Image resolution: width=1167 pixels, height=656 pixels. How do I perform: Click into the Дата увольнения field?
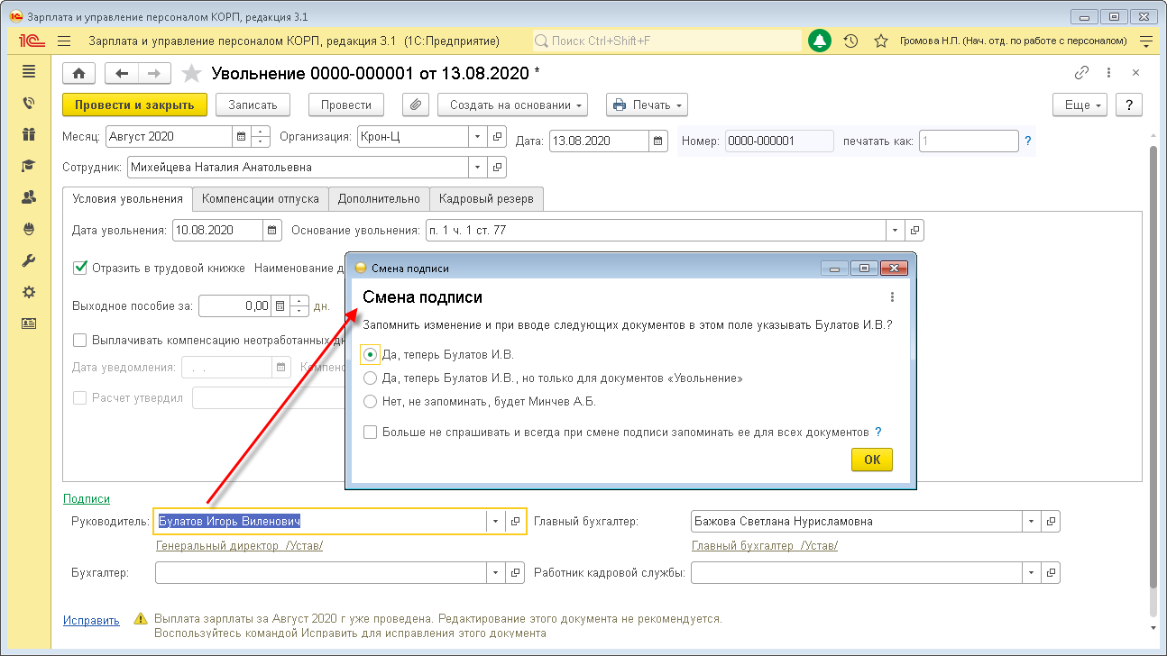(217, 230)
